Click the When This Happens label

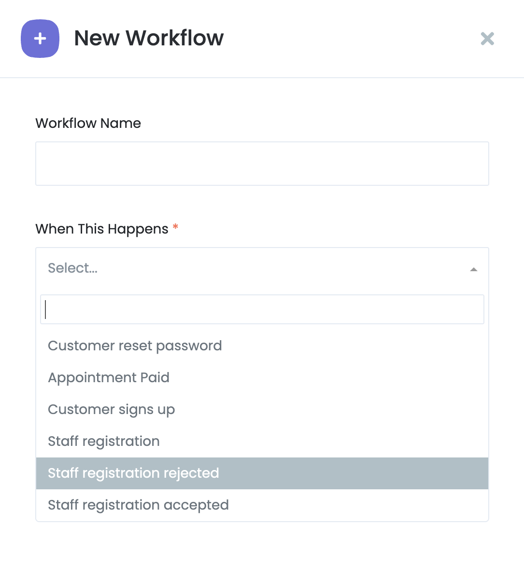pos(102,229)
